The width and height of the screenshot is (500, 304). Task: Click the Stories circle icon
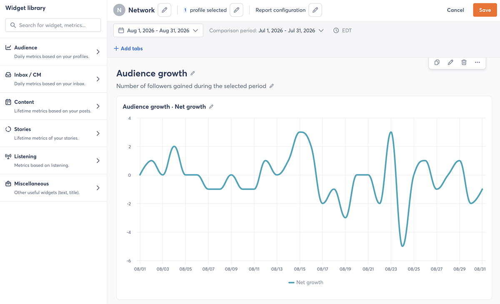click(8, 129)
